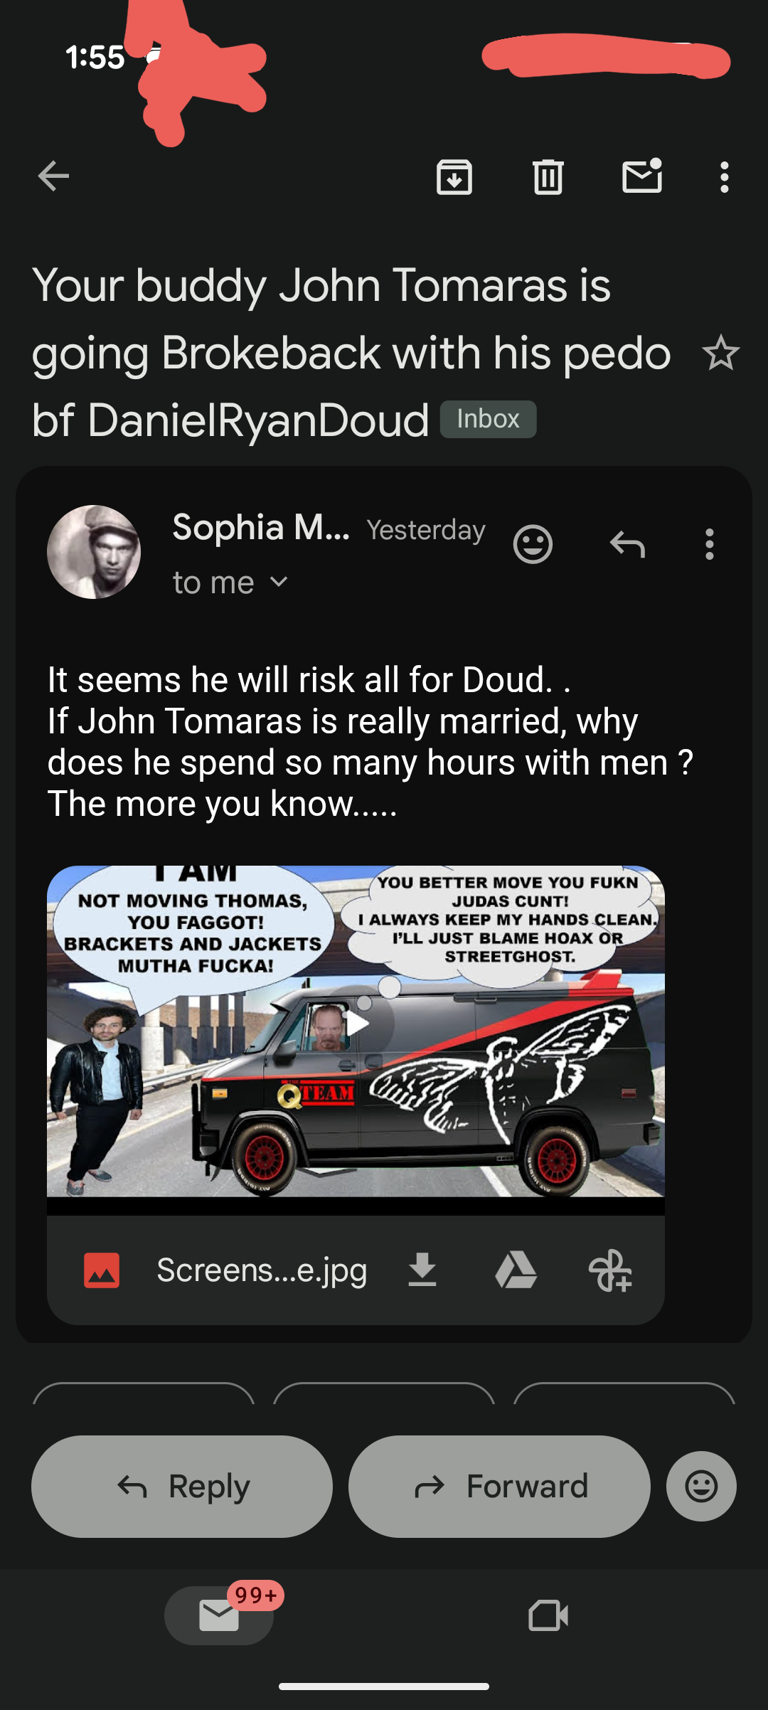Go back using the arrow icon

point(53,176)
